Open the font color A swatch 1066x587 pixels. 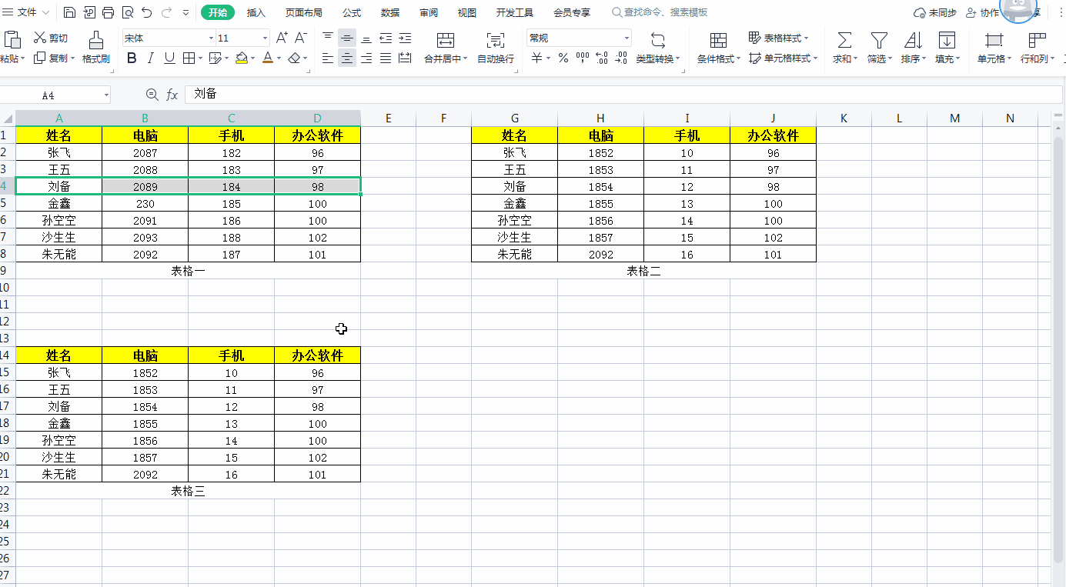267,58
